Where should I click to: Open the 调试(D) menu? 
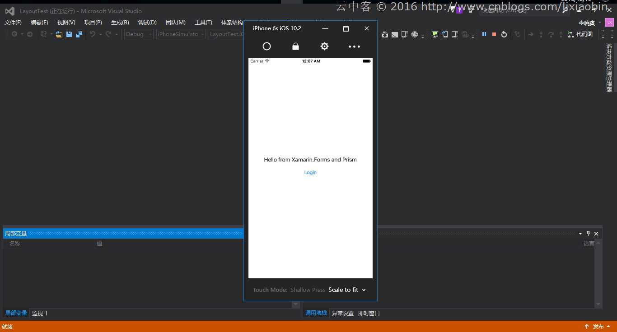pyautogui.click(x=147, y=23)
